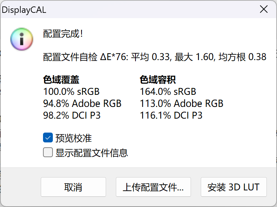The image size is (277, 207).
Task: Select the 164.0% sRGB volume value
Action: tap(168, 91)
